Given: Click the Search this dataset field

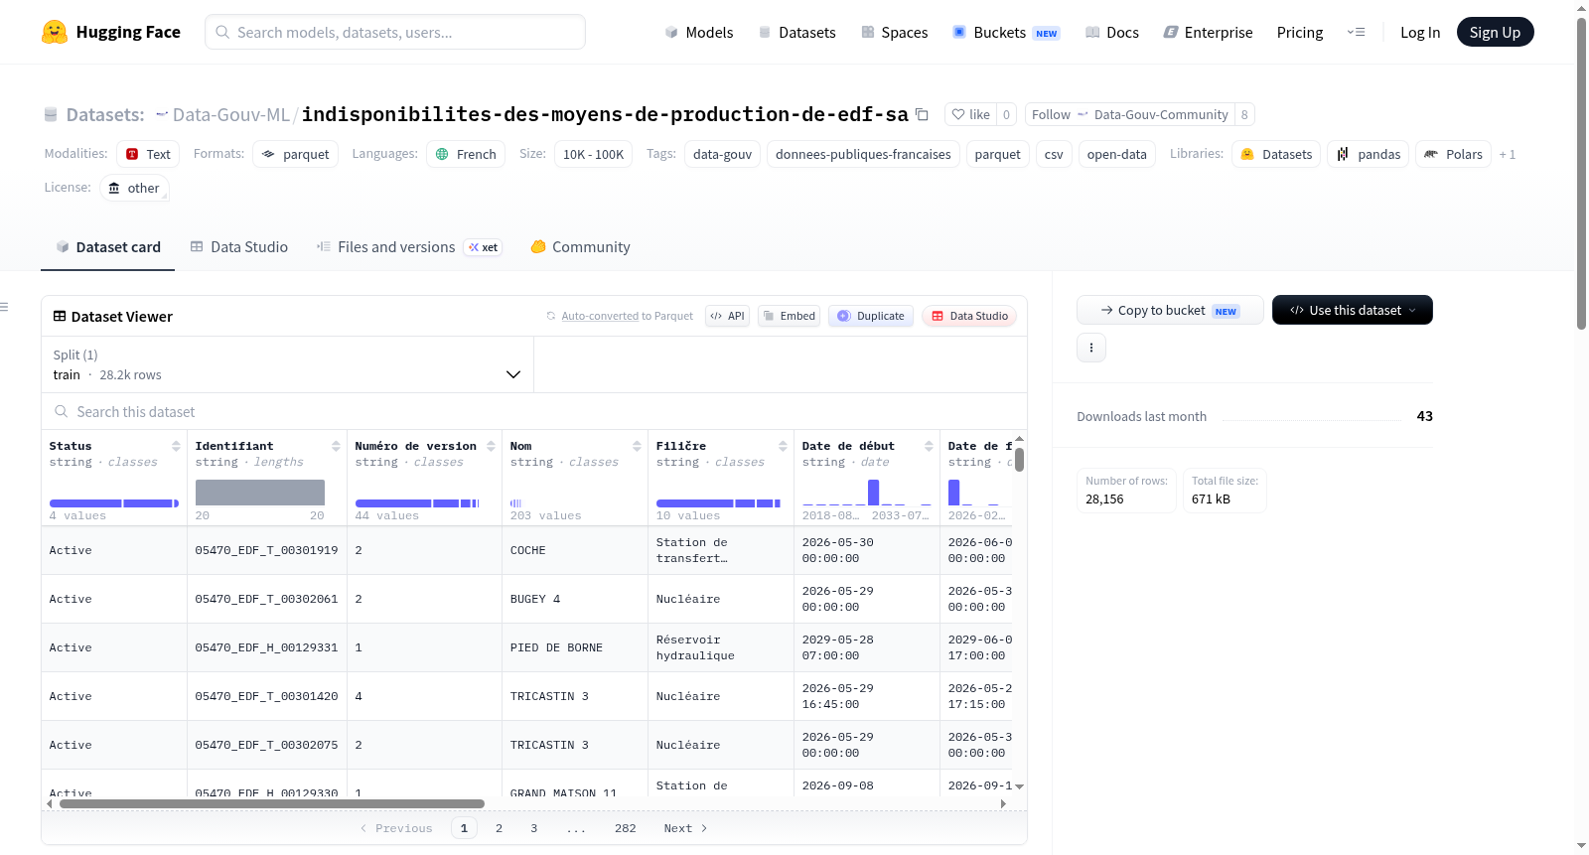Looking at the screenshot, I should click(534, 411).
